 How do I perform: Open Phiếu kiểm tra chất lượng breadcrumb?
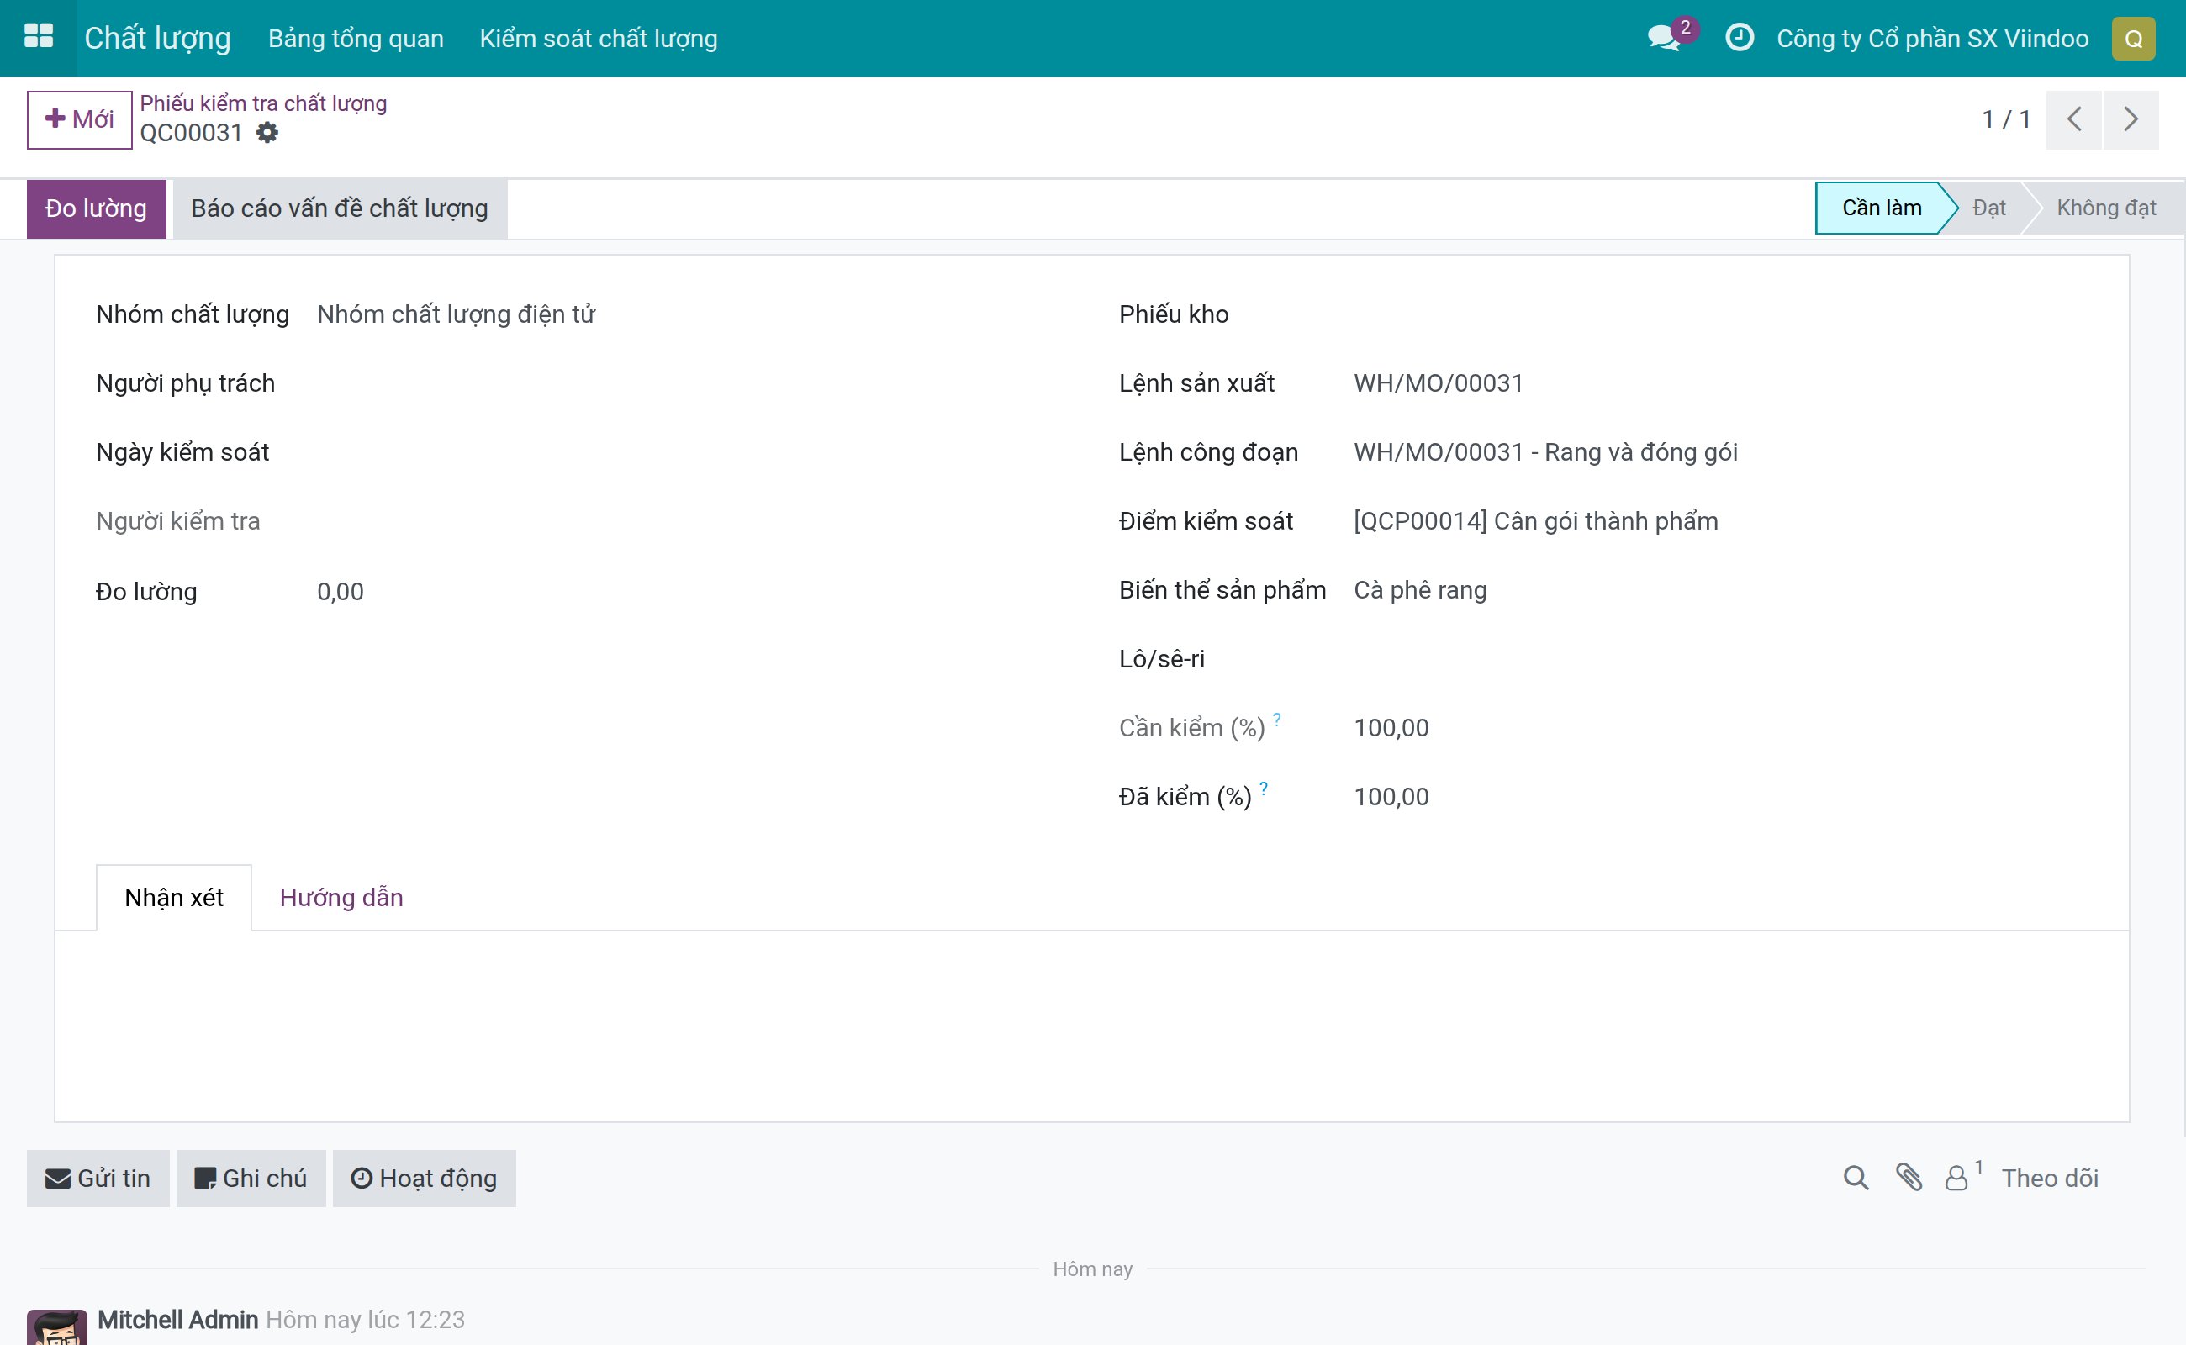(x=262, y=103)
